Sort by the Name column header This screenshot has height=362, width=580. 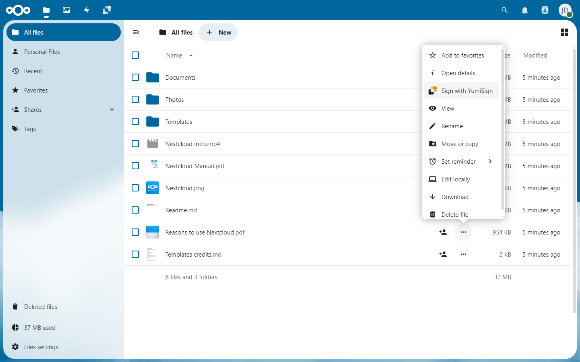point(179,56)
